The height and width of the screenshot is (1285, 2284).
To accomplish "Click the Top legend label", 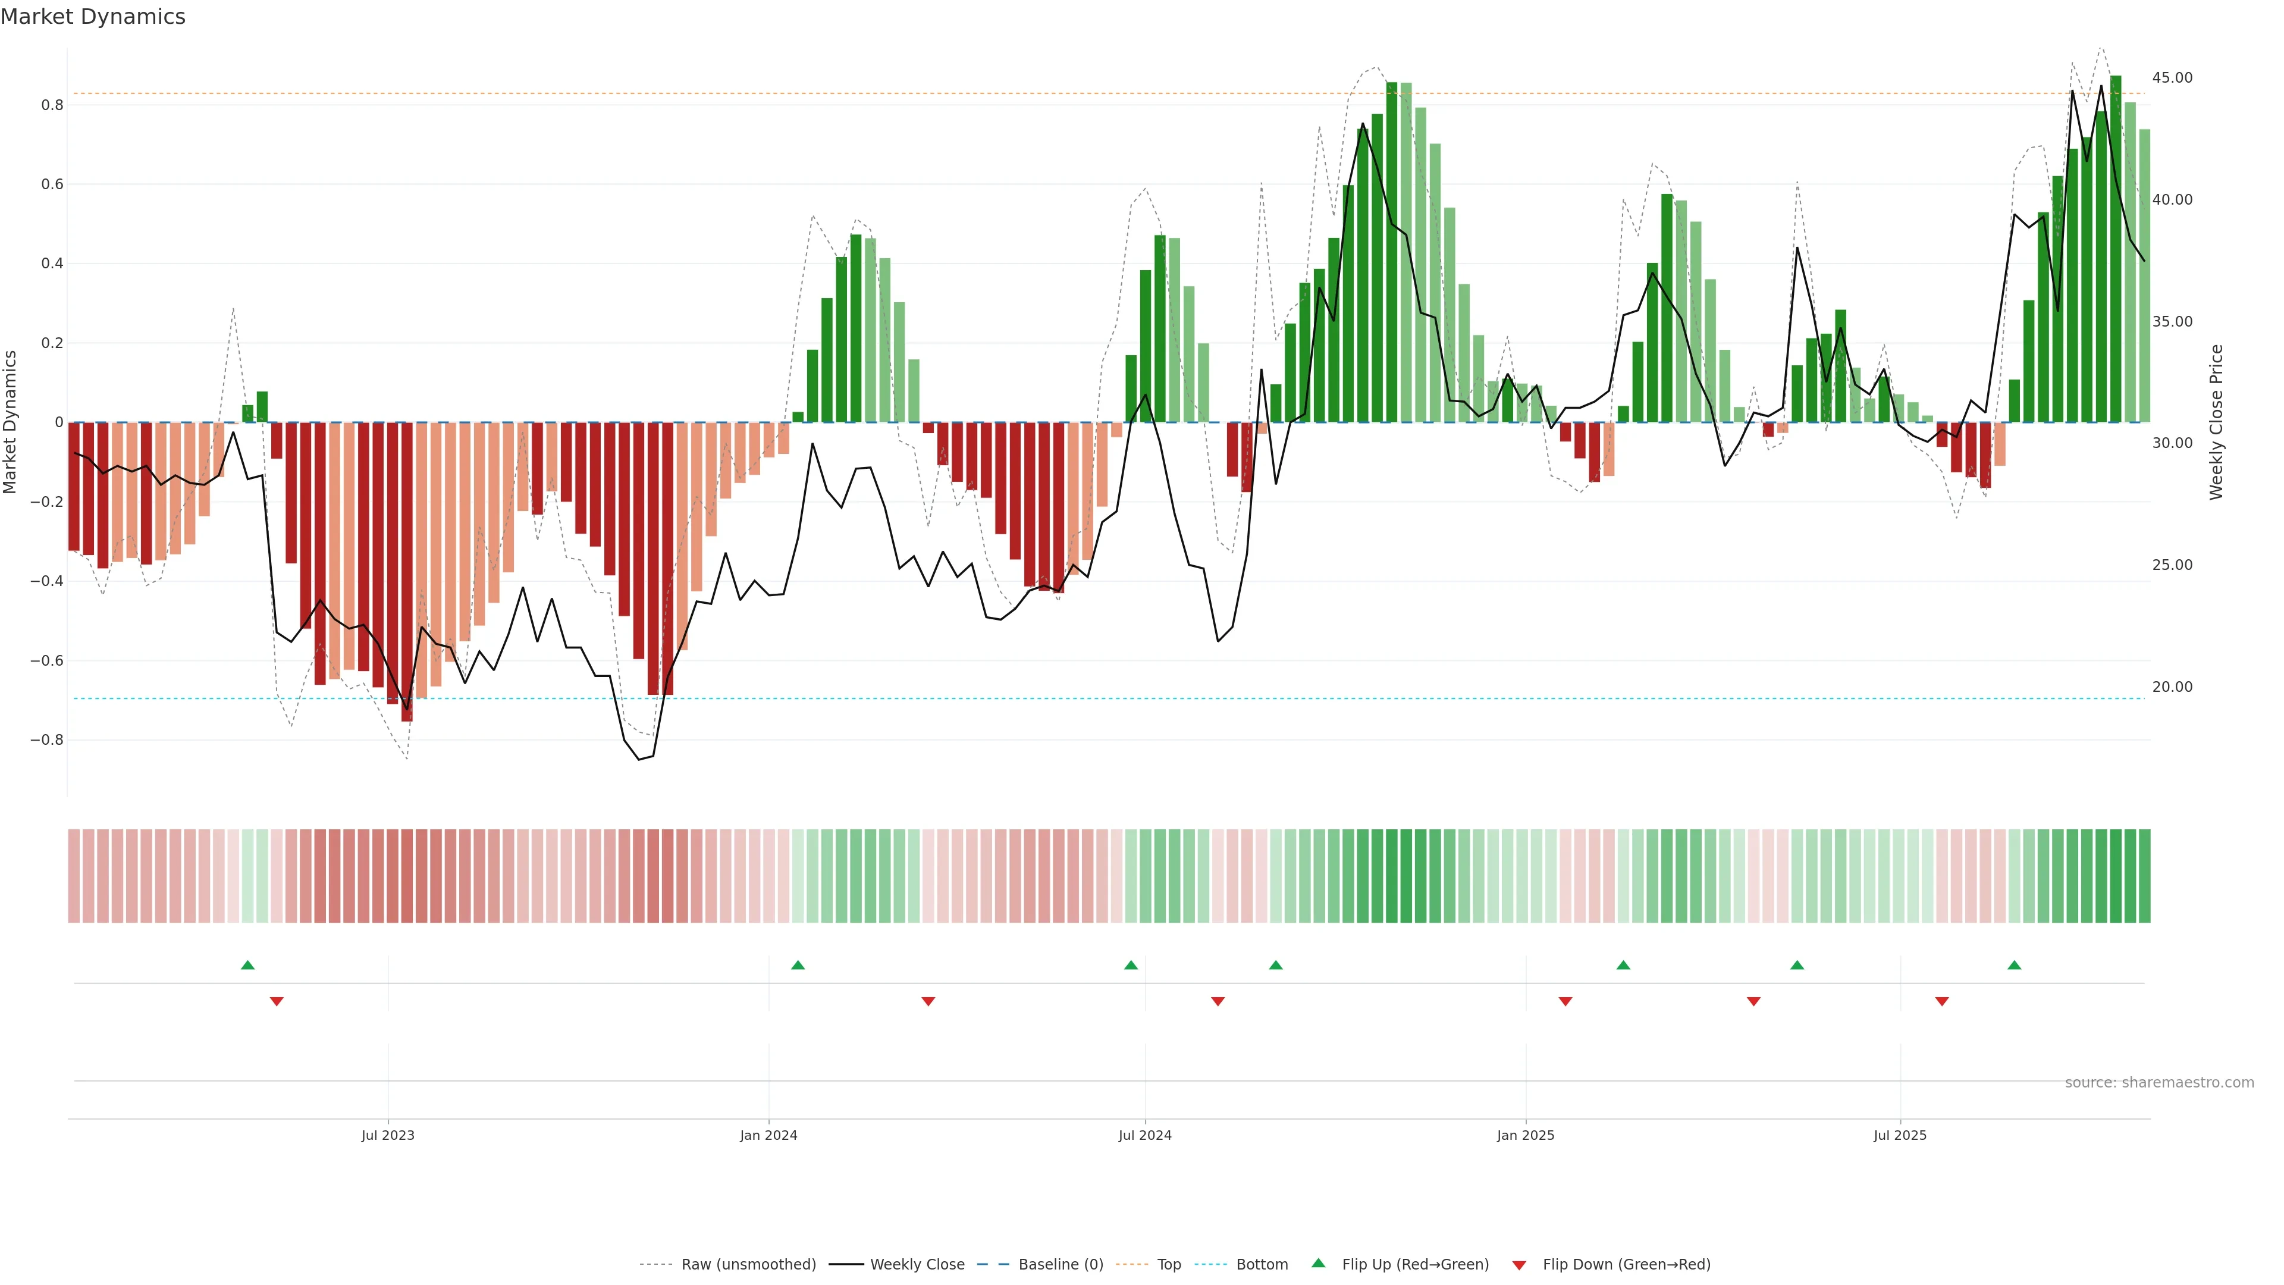I will click(1169, 1265).
